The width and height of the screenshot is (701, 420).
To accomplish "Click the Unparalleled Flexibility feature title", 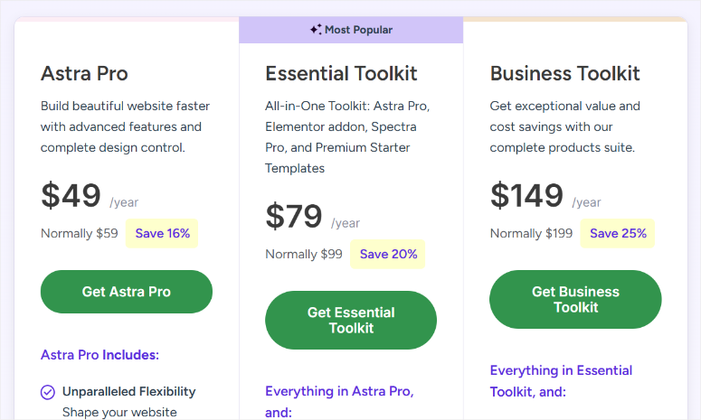I will (129, 391).
